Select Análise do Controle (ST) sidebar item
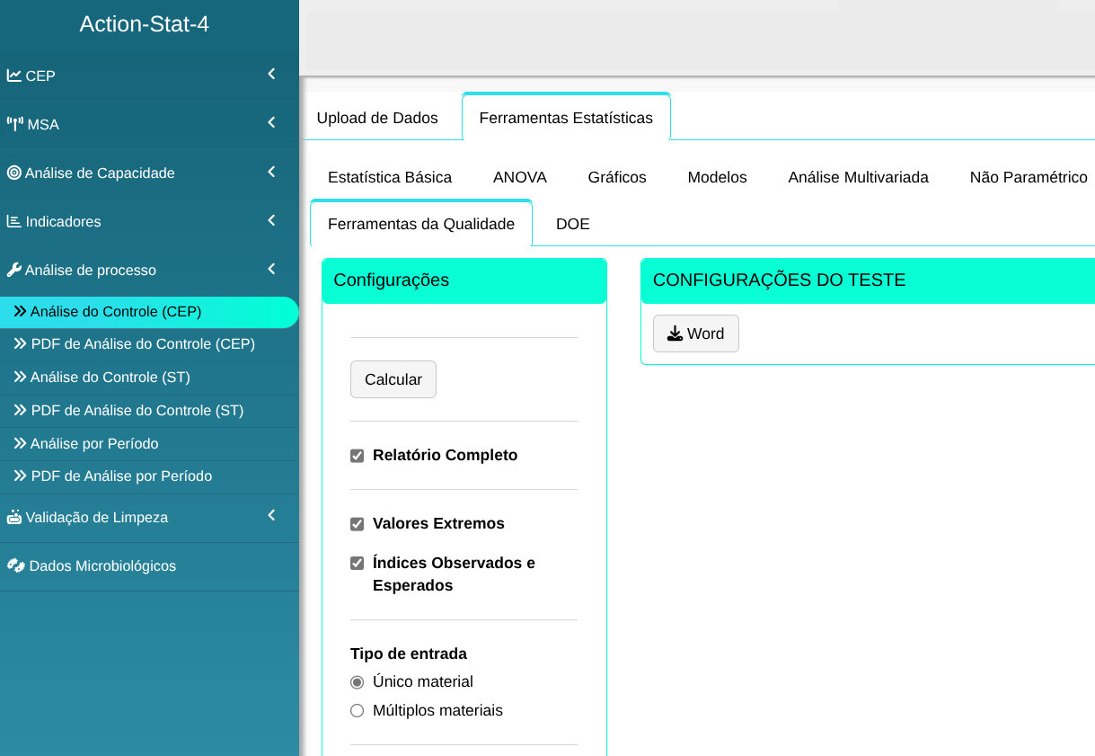Viewport: 1095px width, 756px height. pos(110,377)
